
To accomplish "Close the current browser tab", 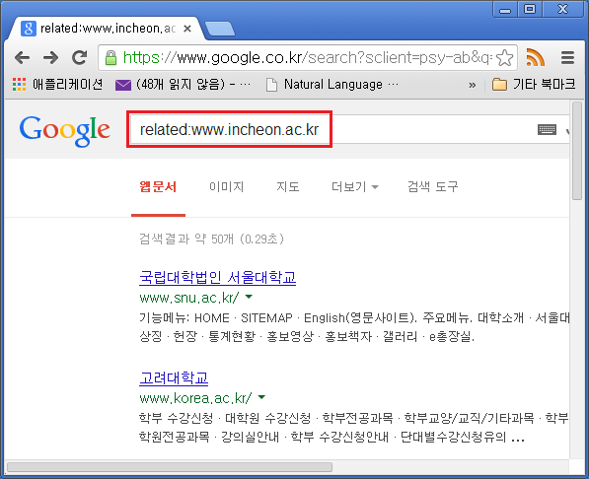I will point(187,29).
